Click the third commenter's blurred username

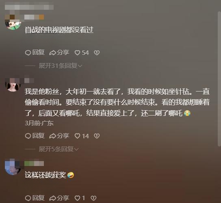click(34, 164)
